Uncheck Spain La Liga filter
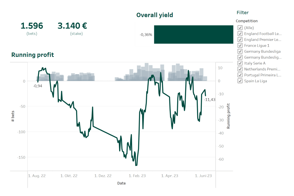294x196 pixels. 240,81
